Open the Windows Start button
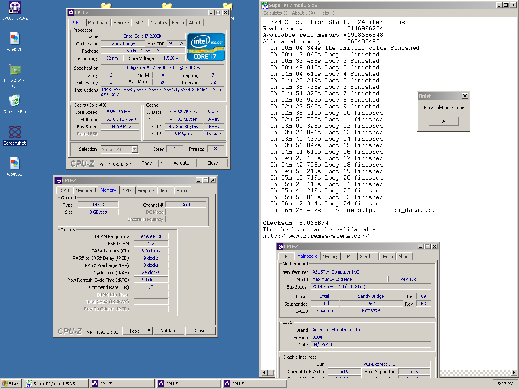The image size is (519, 389). click(11, 384)
